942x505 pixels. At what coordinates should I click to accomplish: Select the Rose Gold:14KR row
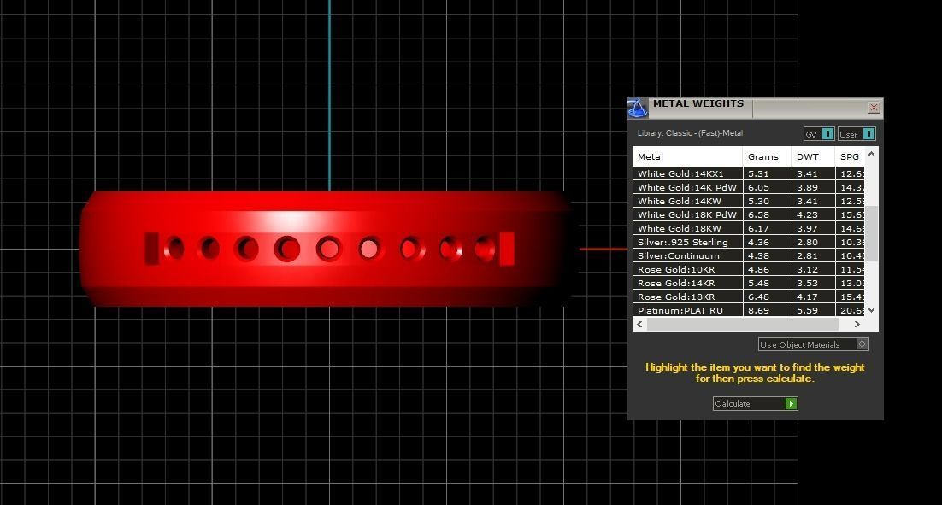749,283
